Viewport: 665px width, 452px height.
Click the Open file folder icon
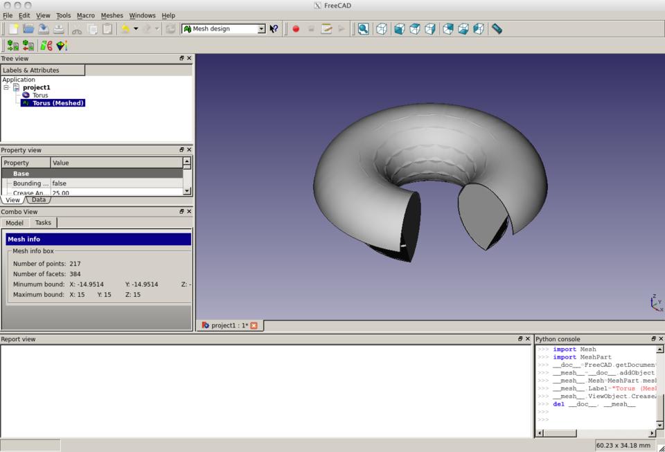(x=28, y=28)
